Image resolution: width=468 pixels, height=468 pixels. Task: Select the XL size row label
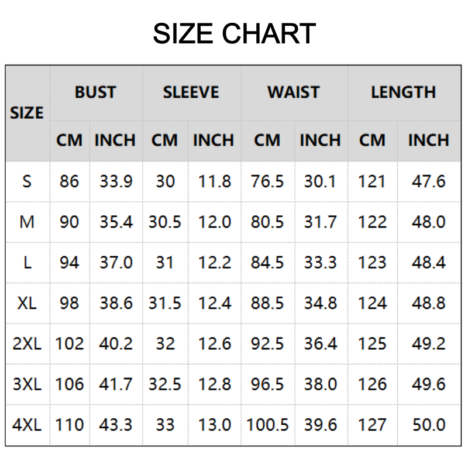pos(27,303)
